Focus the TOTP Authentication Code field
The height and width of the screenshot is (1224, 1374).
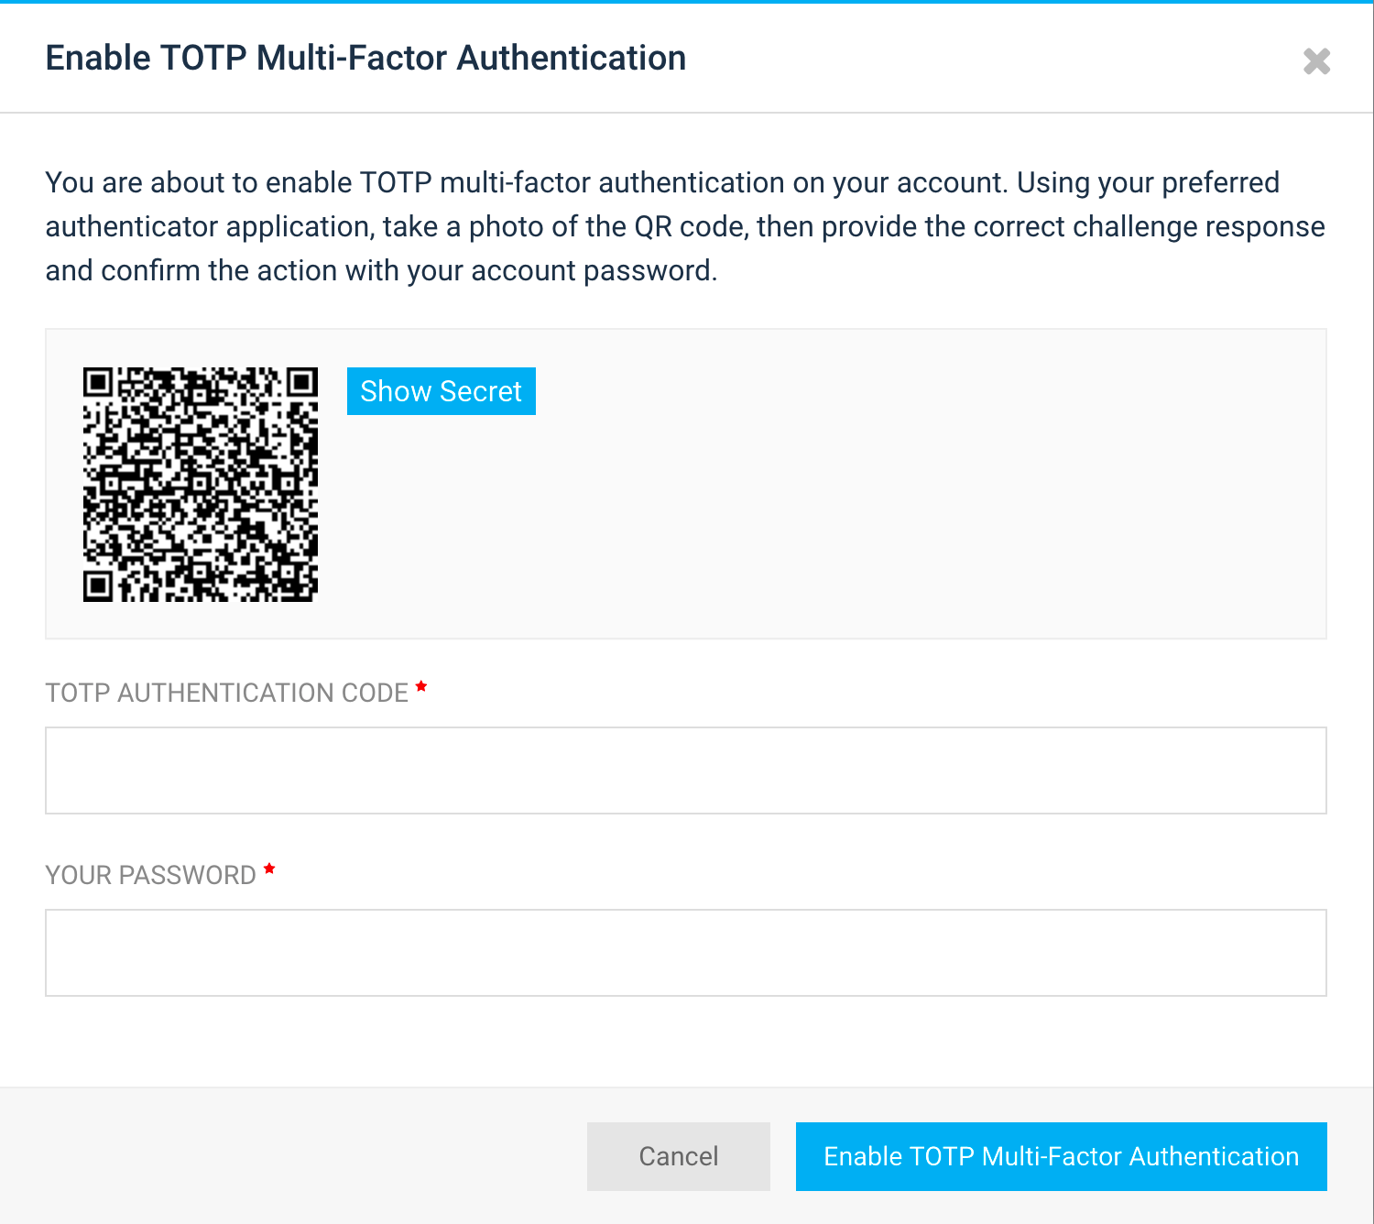click(x=686, y=770)
